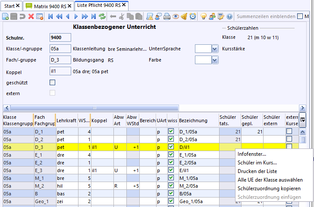Image resolution: width=314 pixels, height=207 pixels.
Task: Print using the printer icon
Action: pos(166,16)
